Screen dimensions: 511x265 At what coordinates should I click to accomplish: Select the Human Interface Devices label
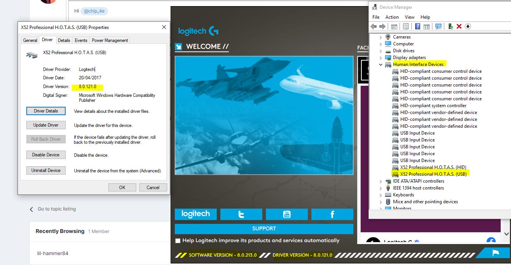pyautogui.click(x=418, y=64)
